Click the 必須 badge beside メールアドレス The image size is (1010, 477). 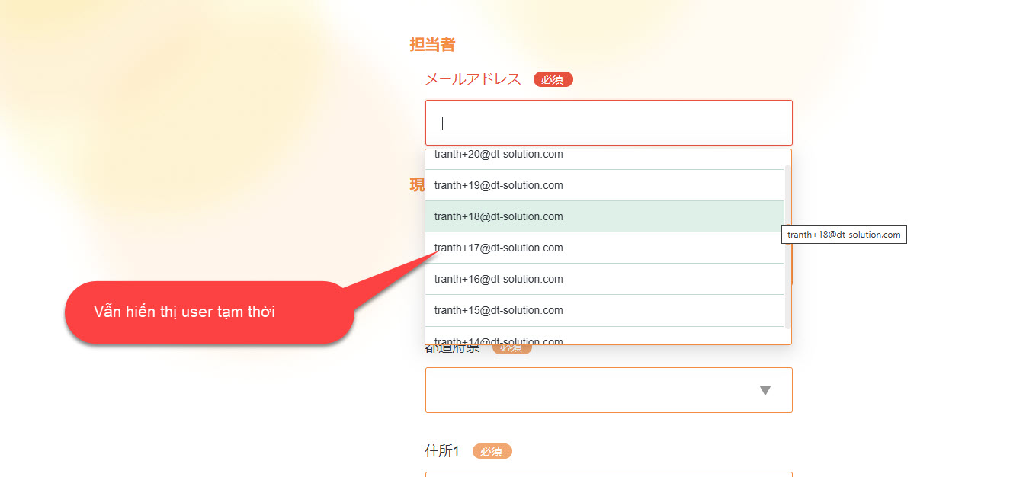pyautogui.click(x=553, y=79)
